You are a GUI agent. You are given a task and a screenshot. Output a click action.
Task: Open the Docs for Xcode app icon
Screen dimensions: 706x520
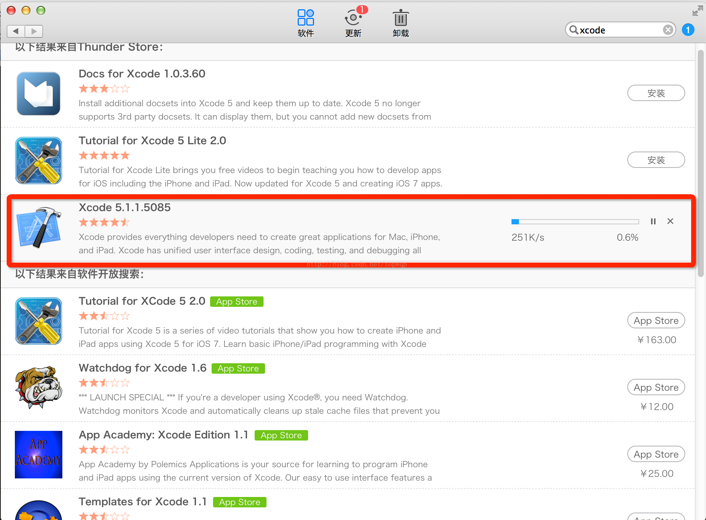coord(39,94)
